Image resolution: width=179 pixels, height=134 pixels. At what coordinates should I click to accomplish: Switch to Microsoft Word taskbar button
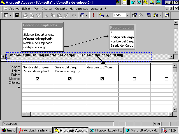click(142, 130)
